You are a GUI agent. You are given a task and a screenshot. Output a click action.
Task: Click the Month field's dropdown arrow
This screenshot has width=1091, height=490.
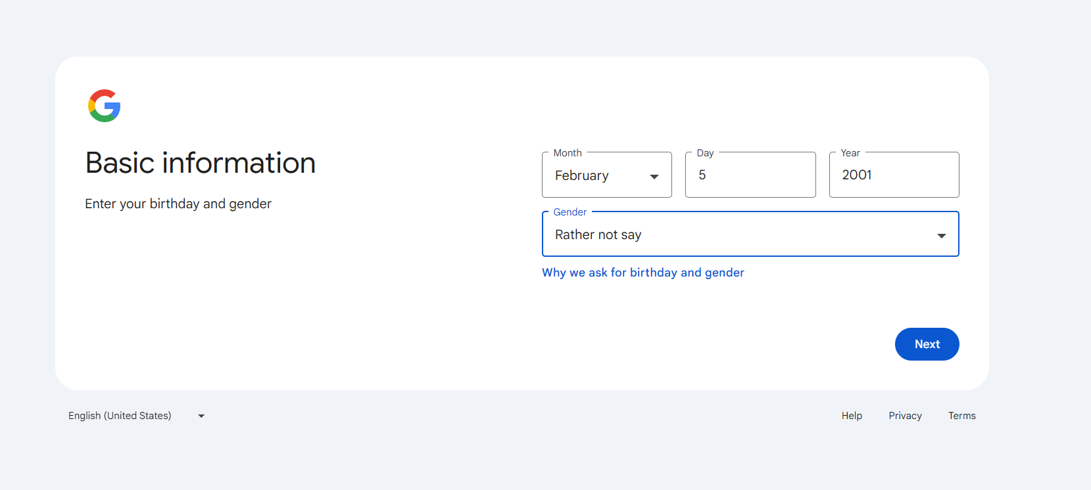click(654, 176)
